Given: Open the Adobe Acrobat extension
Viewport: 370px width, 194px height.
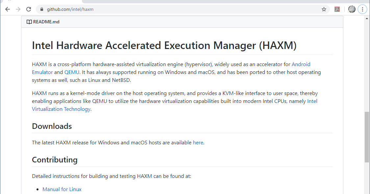Looking at the screenshot, I should 337,9.
